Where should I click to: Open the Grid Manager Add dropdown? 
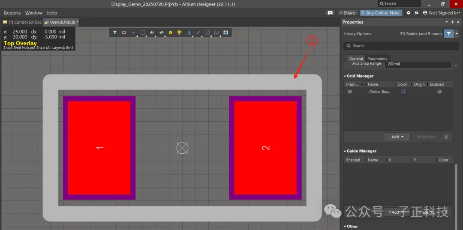click(397, 137)
